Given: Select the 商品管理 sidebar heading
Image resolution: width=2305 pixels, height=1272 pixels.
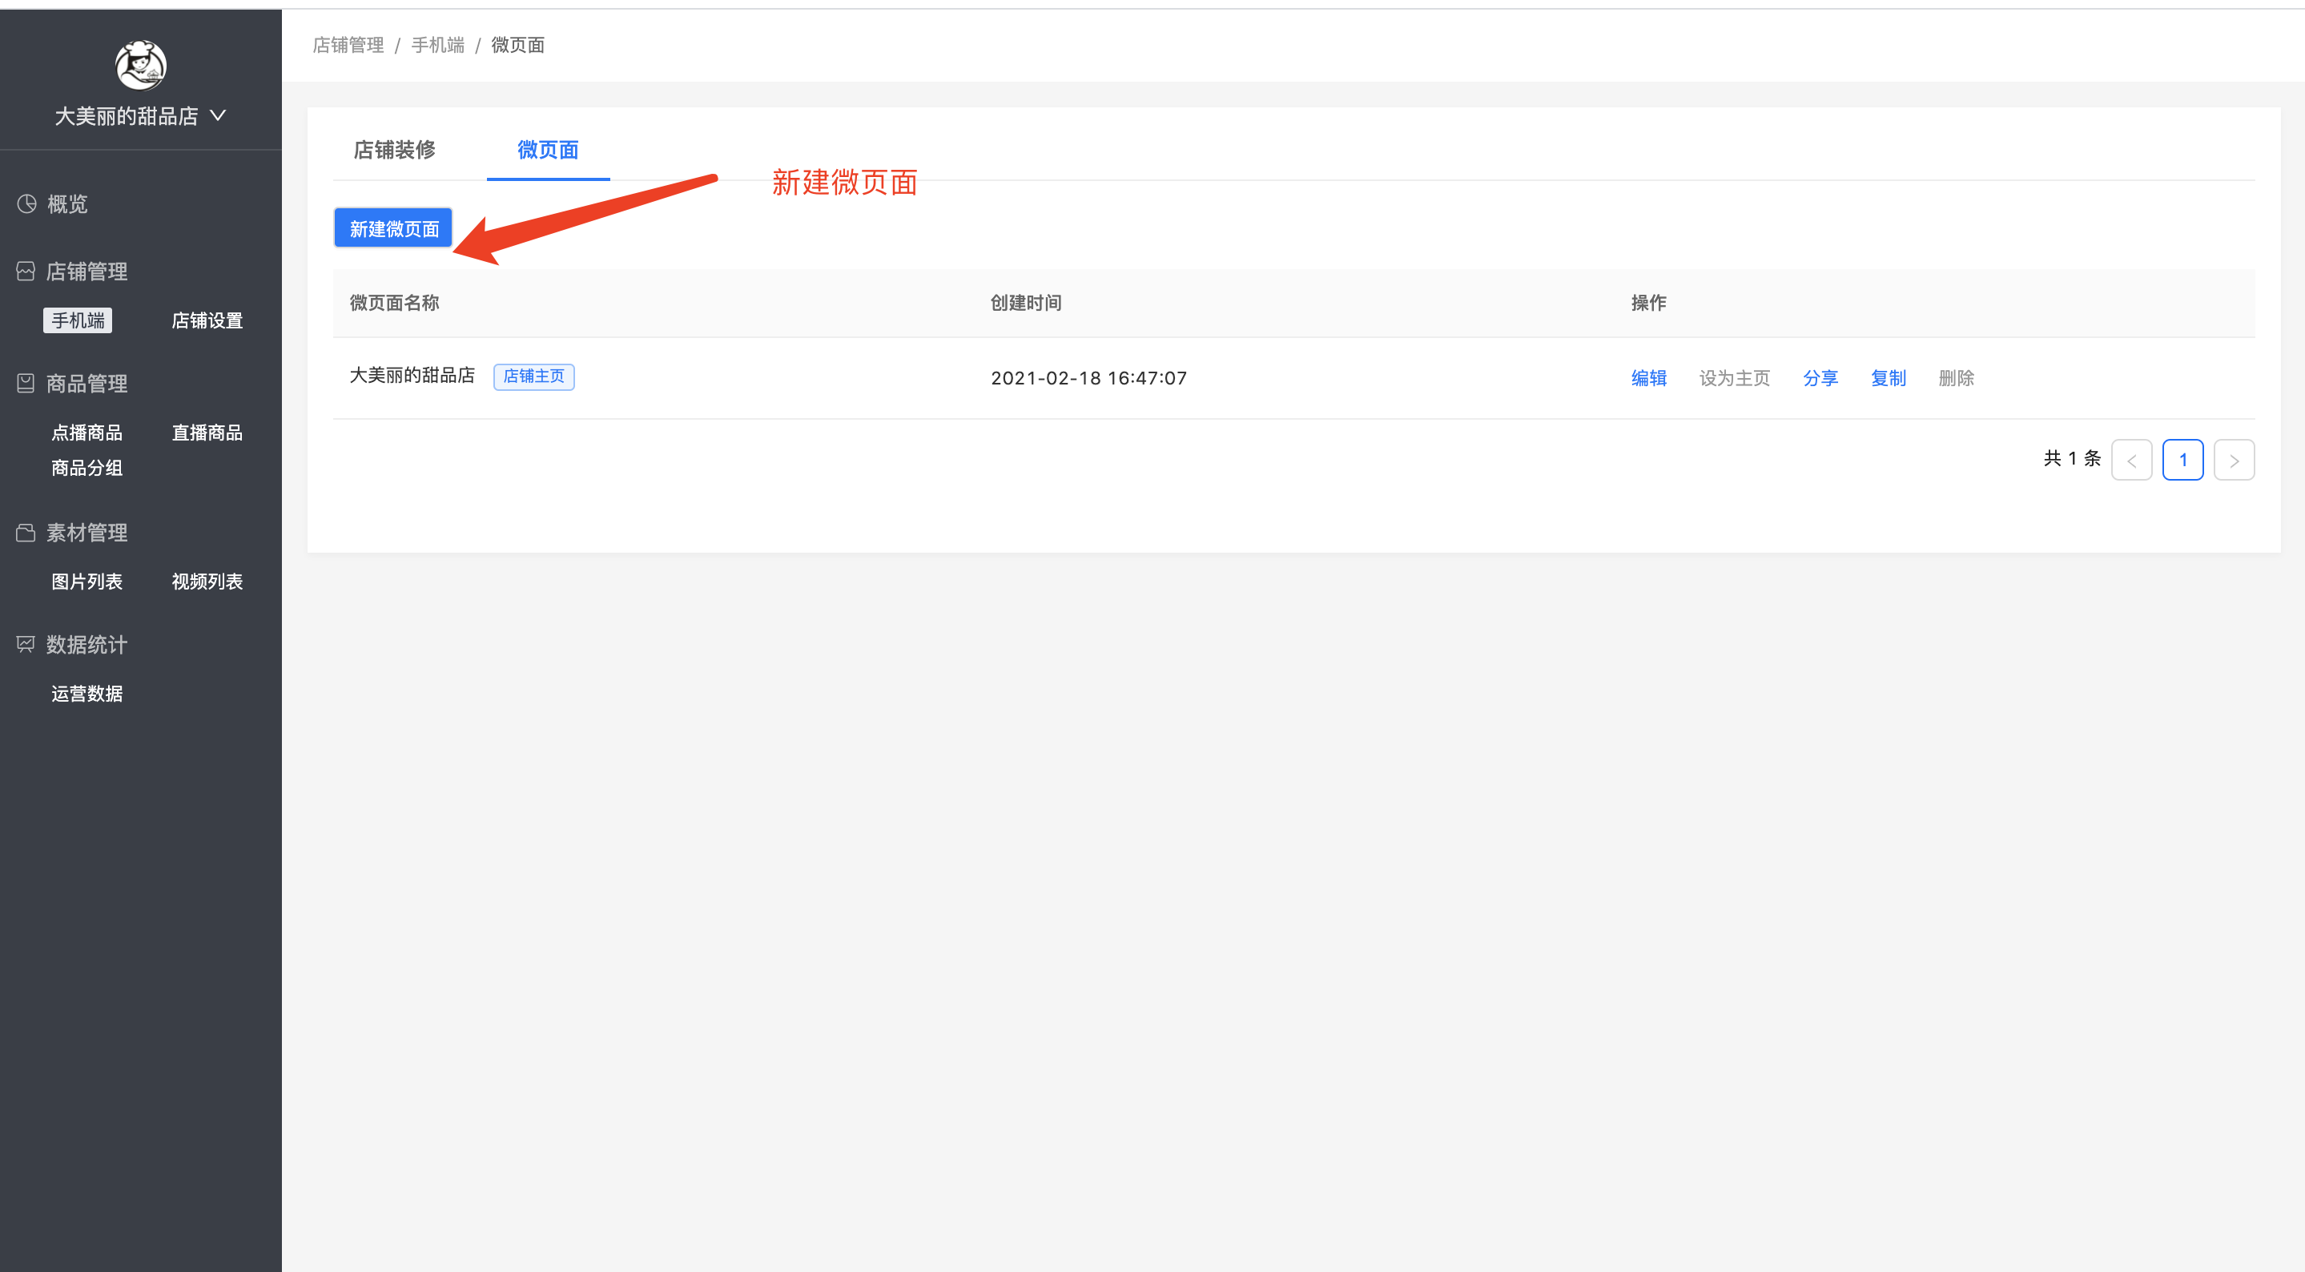Looking at the screenshot, I should (86, 383).
